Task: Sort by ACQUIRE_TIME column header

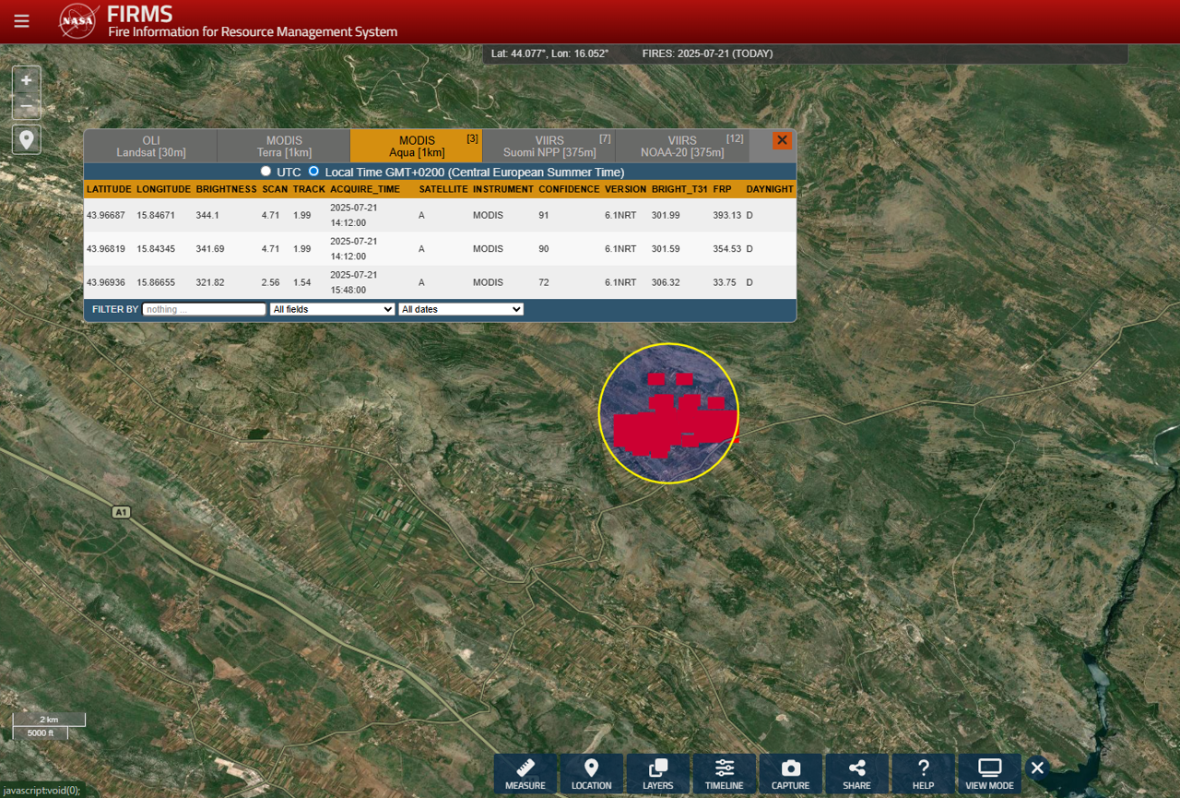Action: click(365, 189)
